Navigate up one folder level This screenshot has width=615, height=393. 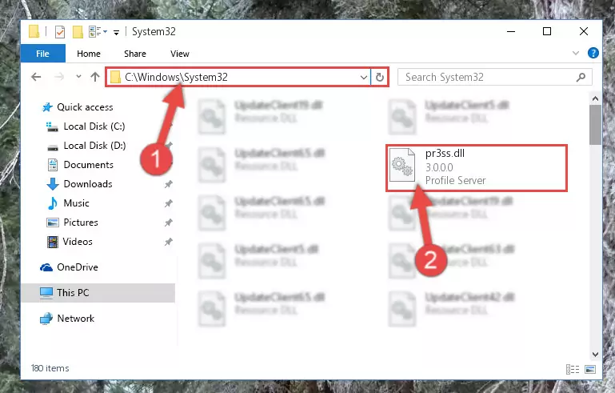(95, 77)
